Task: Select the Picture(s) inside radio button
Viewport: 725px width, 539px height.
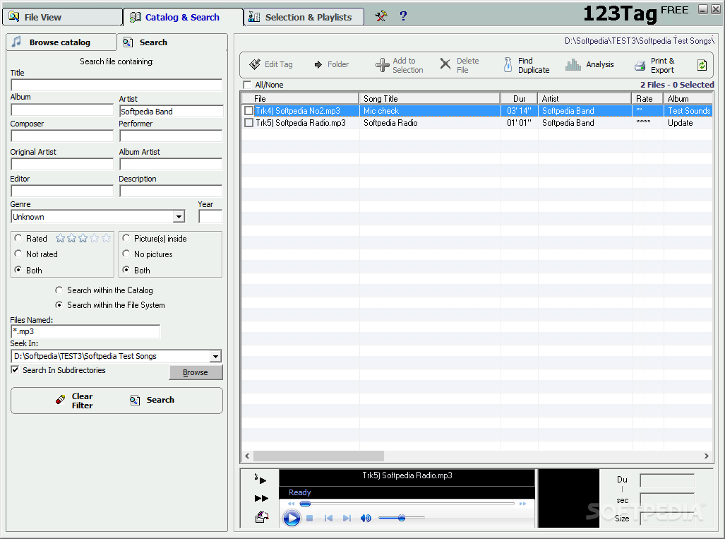Action: (126, 238)
